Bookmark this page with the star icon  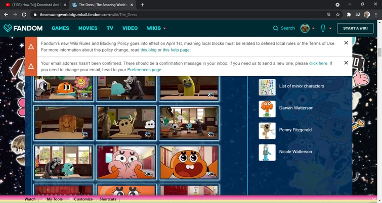point(337,15)
